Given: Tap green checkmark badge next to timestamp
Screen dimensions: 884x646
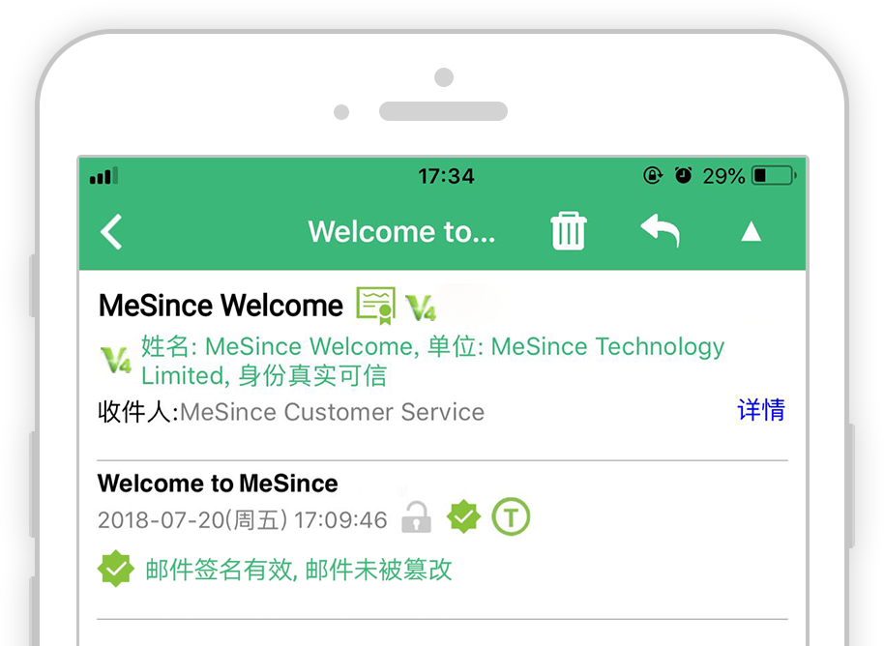Looking at the screenshot, I should [463, 516].
